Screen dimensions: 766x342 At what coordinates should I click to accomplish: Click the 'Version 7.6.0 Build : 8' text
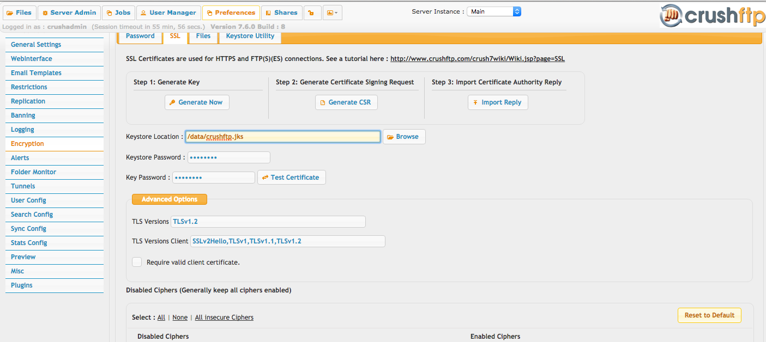pos(248,27)
